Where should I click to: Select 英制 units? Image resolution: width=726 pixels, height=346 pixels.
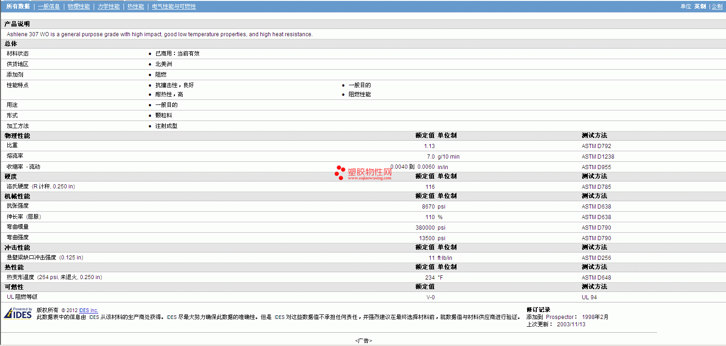pyautogui.click(x=700, y=6)
